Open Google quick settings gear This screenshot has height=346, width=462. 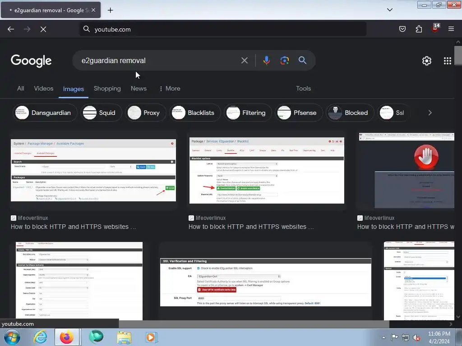[427, 61]
